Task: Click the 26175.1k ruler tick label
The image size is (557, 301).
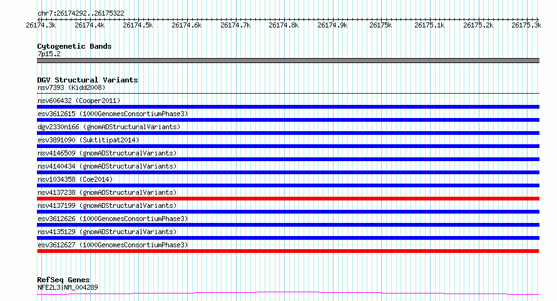Action: (429, 26)
